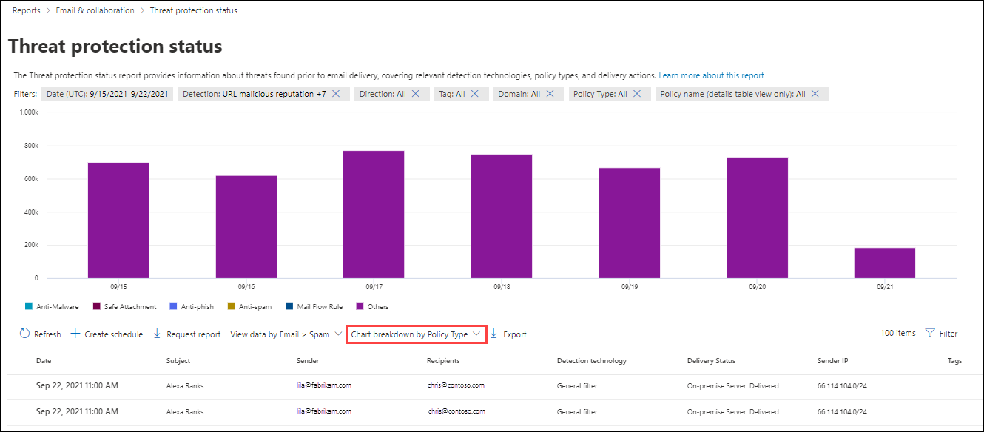Viewport: 984px width, 432px height.
Task: Click the Export download arrow icon
Action: coord(494,334)
